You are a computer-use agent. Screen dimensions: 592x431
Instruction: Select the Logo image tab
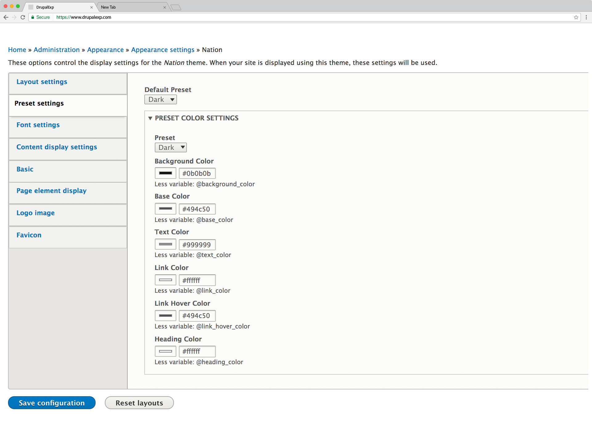click(35, 213)
